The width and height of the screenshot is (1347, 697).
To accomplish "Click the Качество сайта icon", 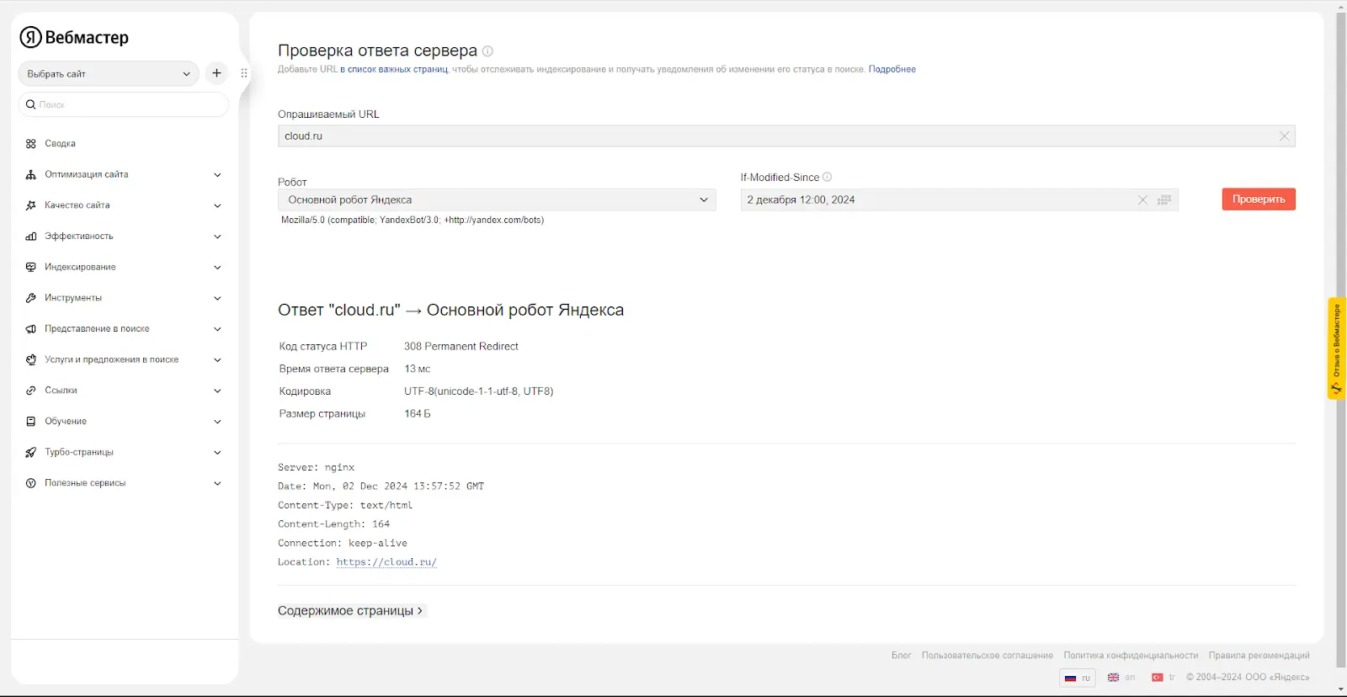I will (x=31, y=205).
